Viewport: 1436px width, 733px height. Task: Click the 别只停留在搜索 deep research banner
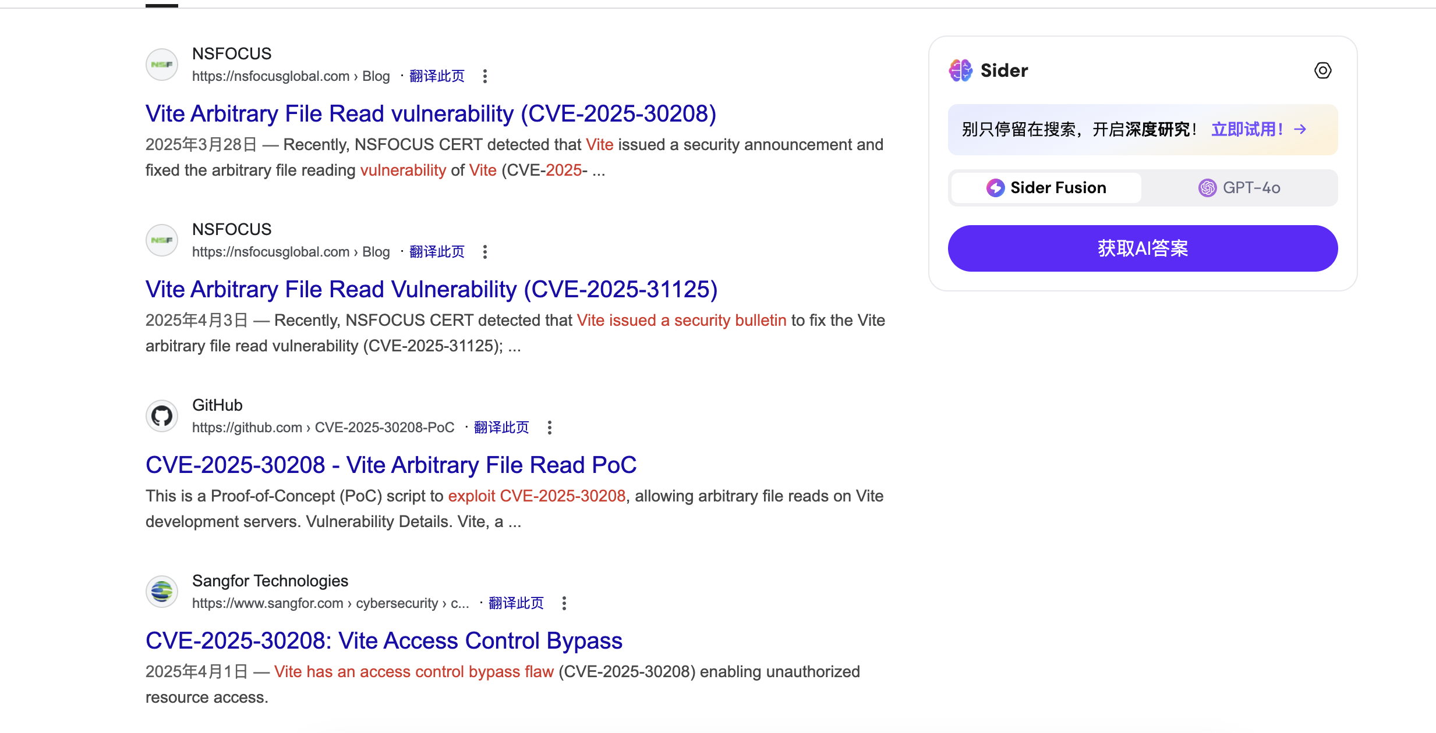[x=1143, y=130]
